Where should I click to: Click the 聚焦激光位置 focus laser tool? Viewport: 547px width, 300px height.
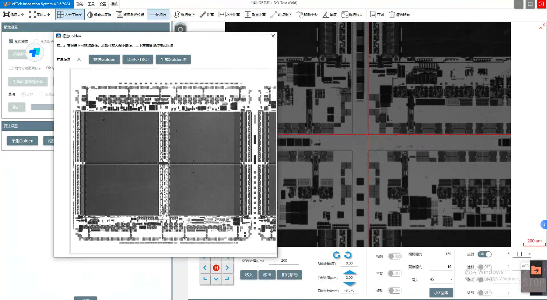pyautogui.click(x=130, y=15)
